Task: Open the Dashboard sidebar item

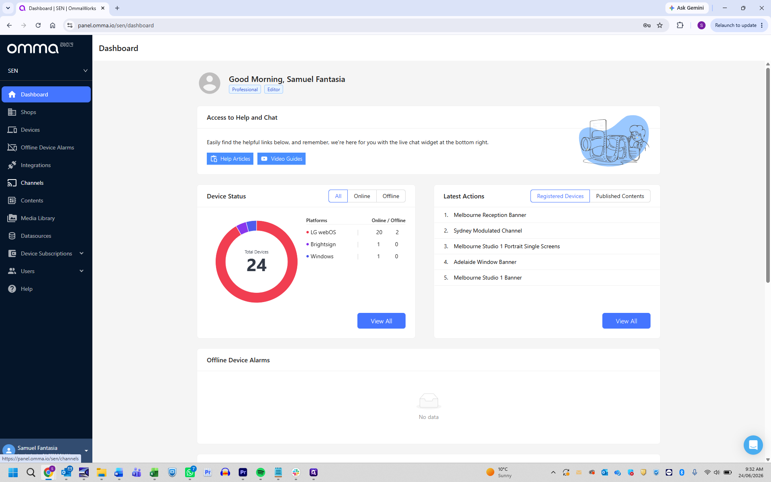Action: (x=46, y=94)
